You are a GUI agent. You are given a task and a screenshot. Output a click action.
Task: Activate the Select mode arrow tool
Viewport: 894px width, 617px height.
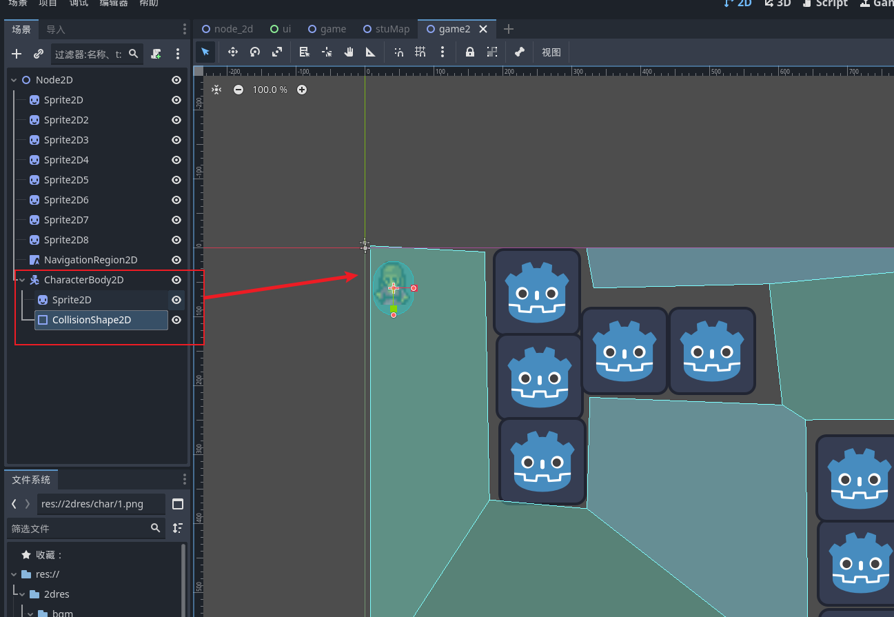205,52
